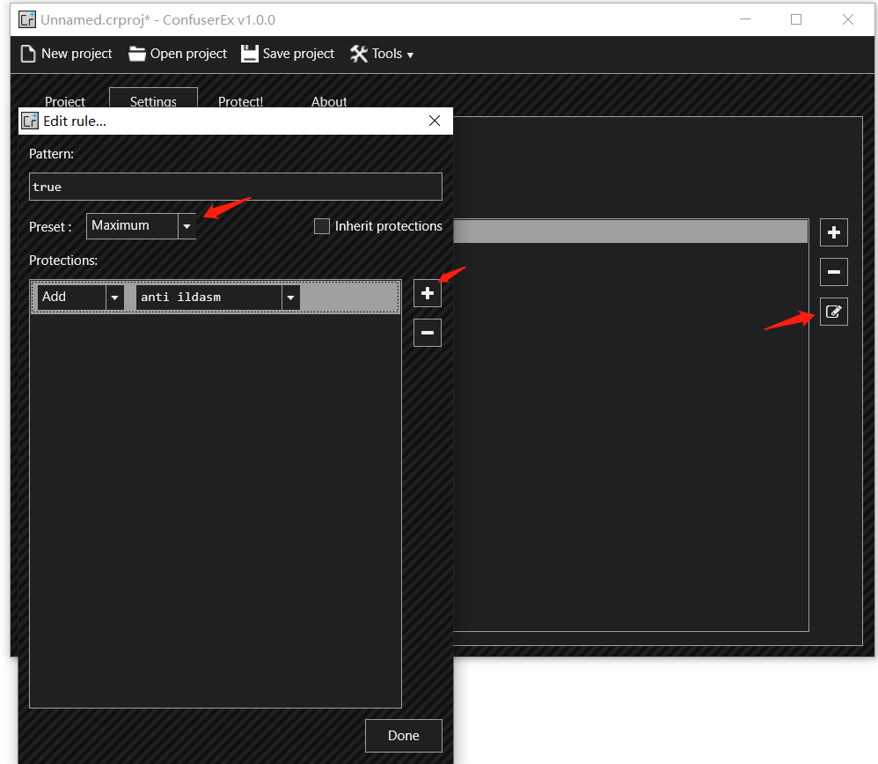Remove the protection with the minus icon in Edit rule

(428, 333)
